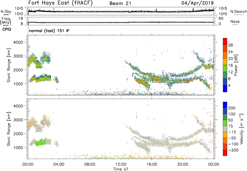Select the 'Beam 21' label
The image size is (247, 171).
click(120, 3)
